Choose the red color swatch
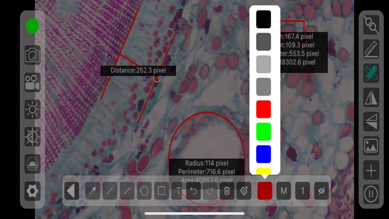 (263, 109)
